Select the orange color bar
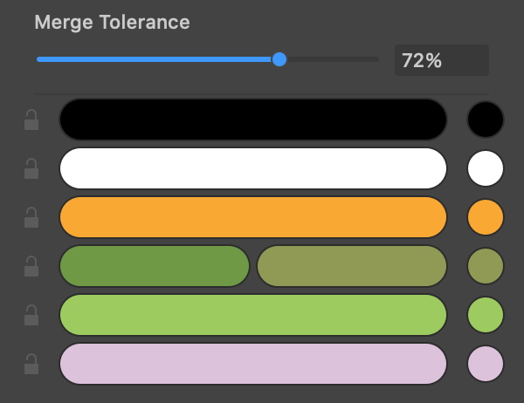Image resolution: width=524 pixels, height=403 pixels. tap(253, 217)
